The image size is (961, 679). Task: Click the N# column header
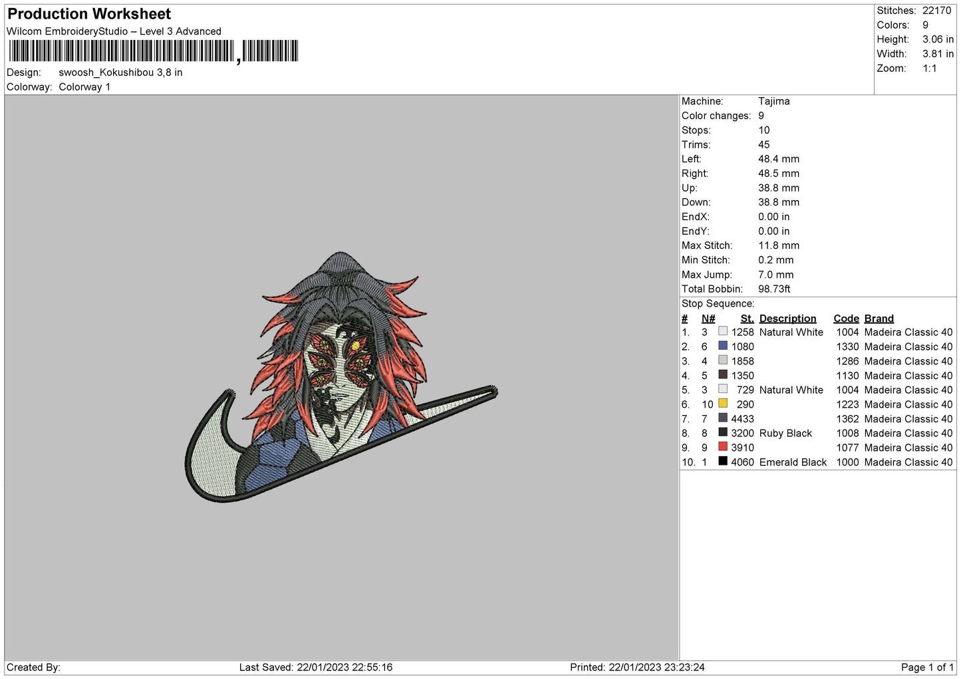click(708, 319)
